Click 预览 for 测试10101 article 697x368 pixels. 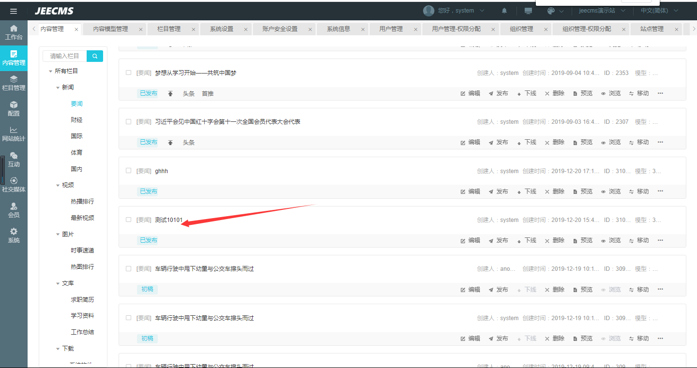tap(583, 240)
